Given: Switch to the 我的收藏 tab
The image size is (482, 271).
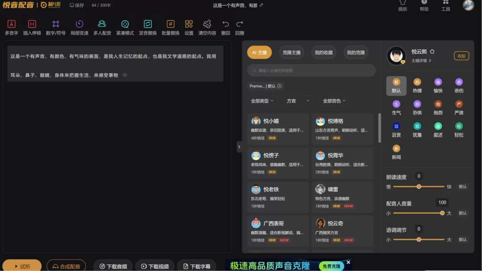Looking at the screenshot, I should [324, 53].
